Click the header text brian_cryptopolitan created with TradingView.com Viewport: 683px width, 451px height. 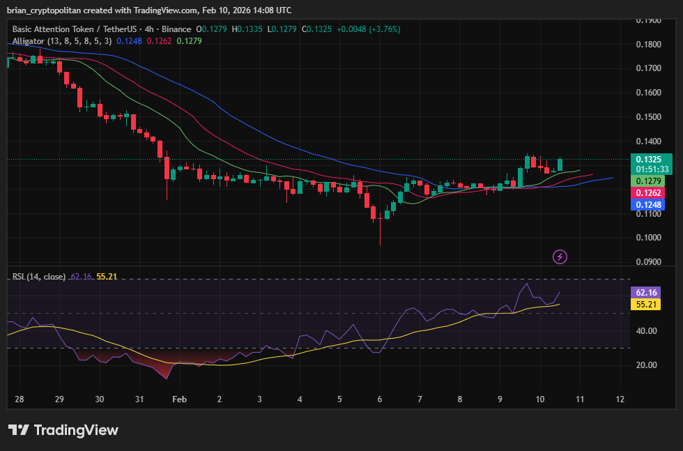102,10
